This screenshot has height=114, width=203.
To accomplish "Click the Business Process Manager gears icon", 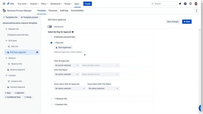I will pyautogui.click(x=4, y=10).
